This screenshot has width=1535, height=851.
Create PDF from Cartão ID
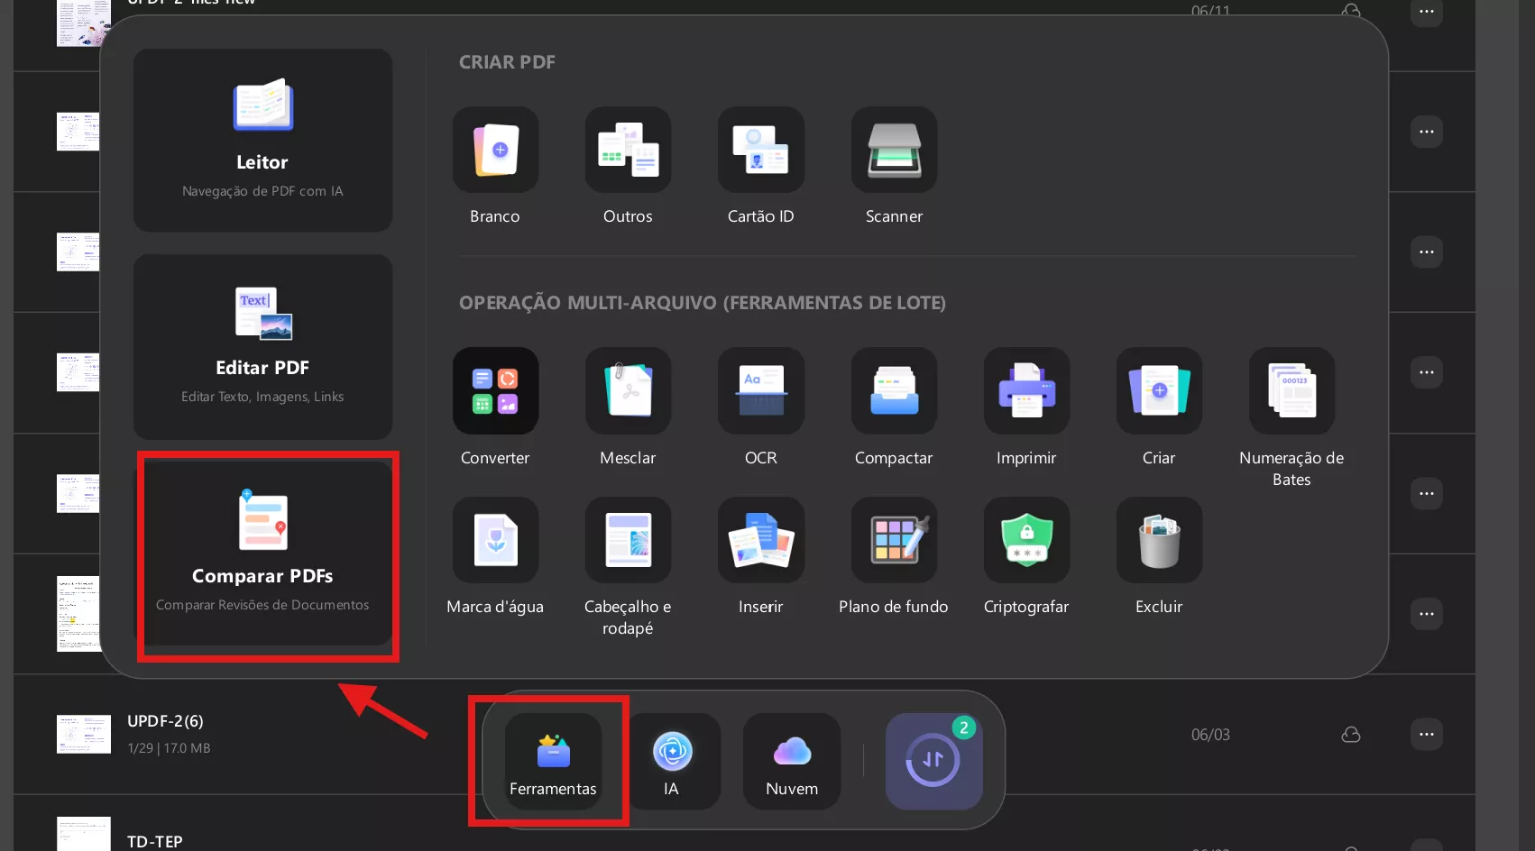pos(760,150)
